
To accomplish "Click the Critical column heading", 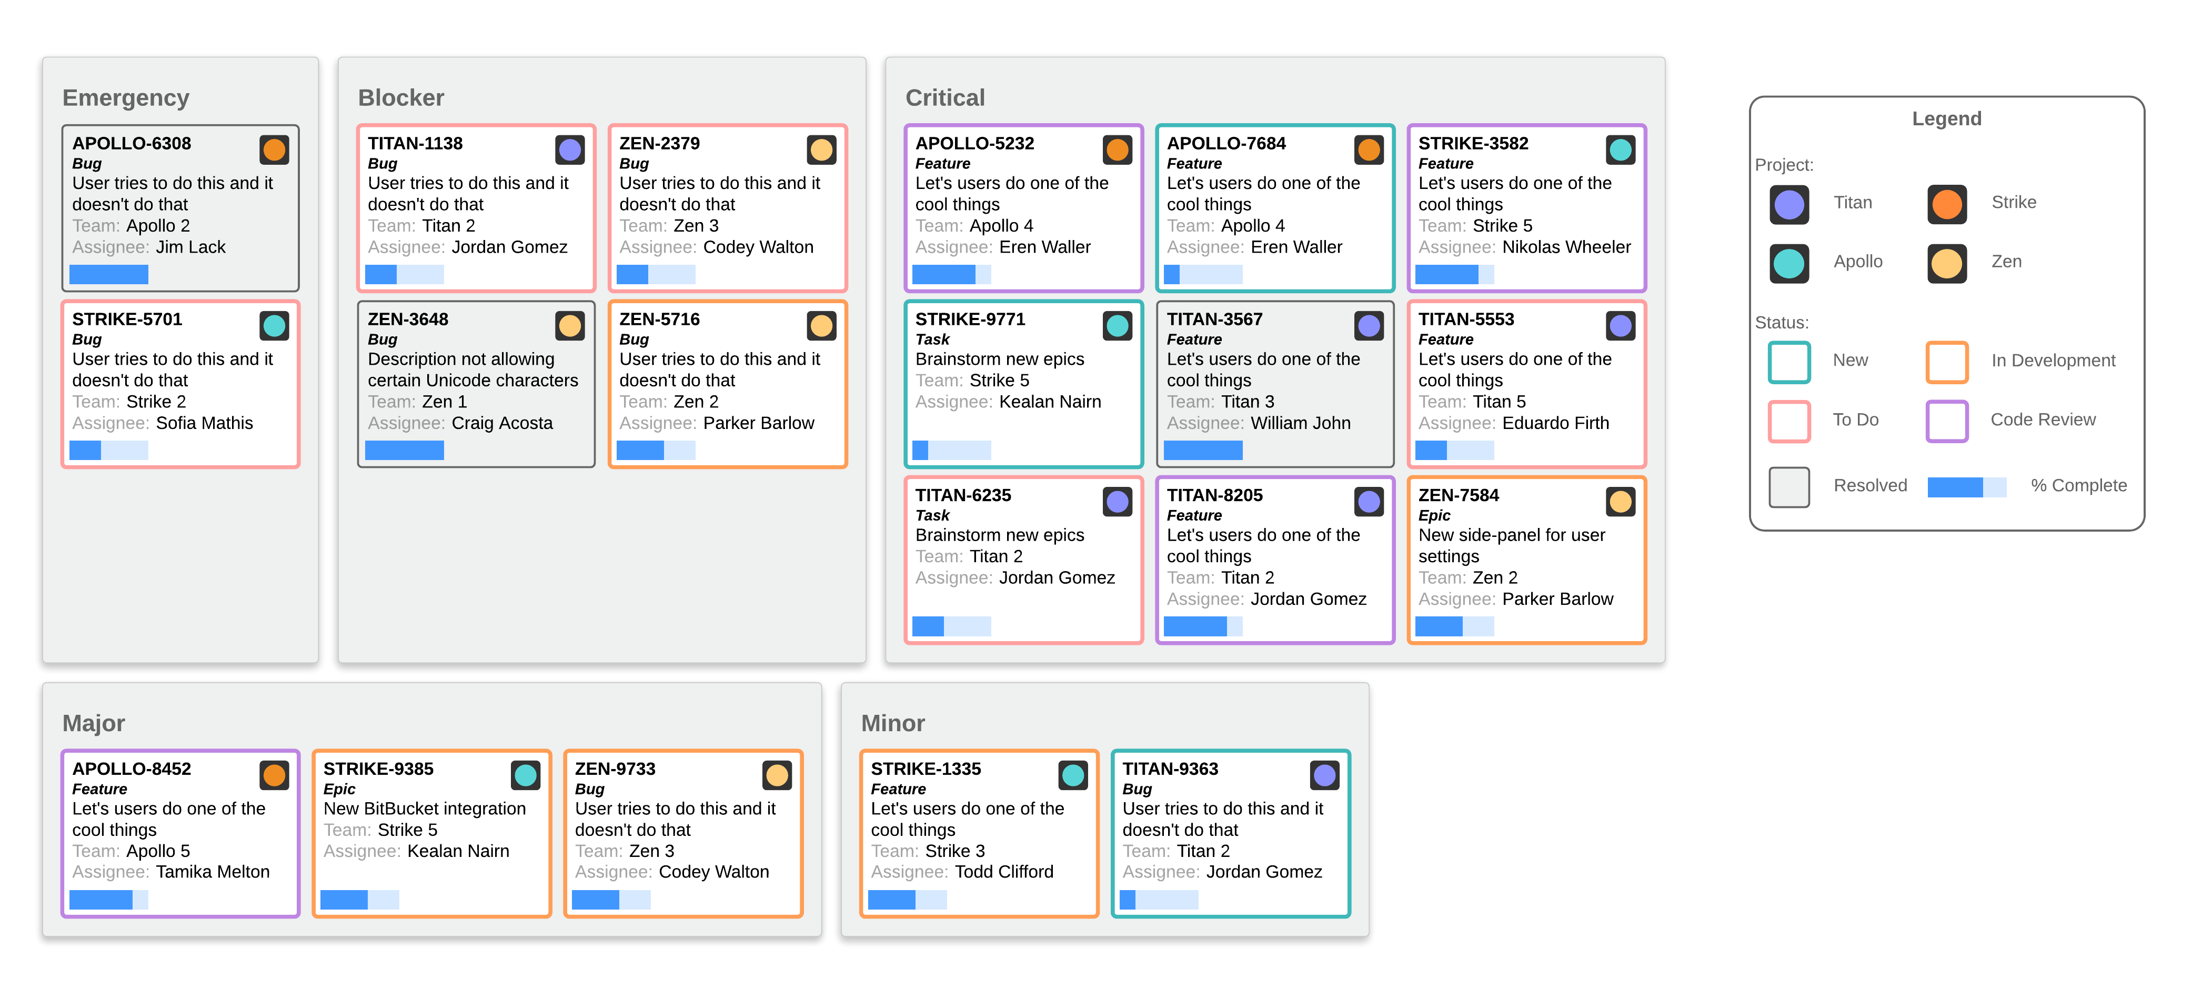I will click(944, 98).
